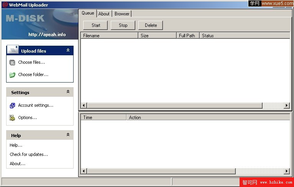
Task: Click the Action column header in log
Action: click(x=208, y=117)
